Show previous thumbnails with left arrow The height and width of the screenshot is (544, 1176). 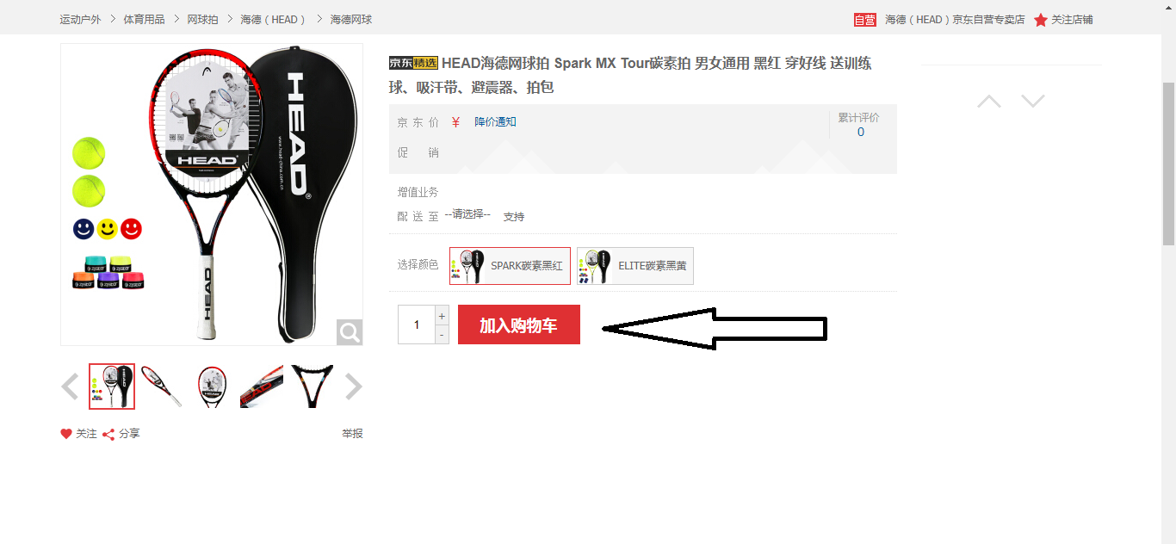71,387
